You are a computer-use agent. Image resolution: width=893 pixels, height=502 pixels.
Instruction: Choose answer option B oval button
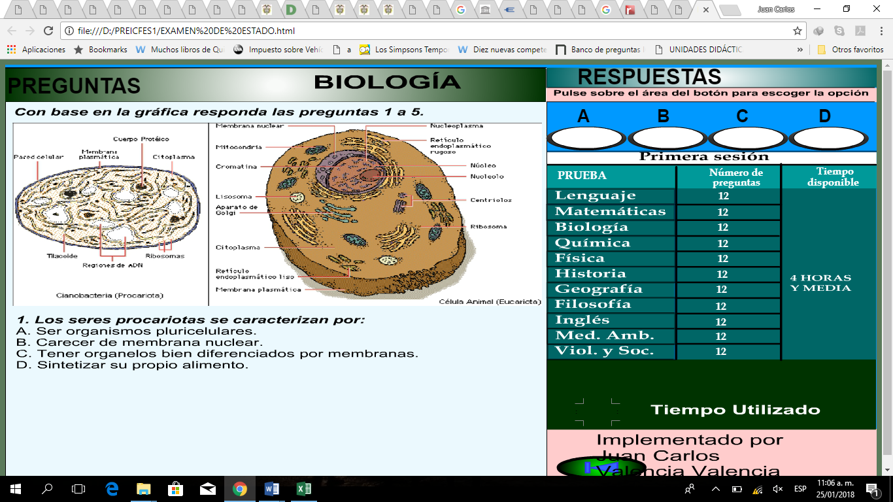666,138
